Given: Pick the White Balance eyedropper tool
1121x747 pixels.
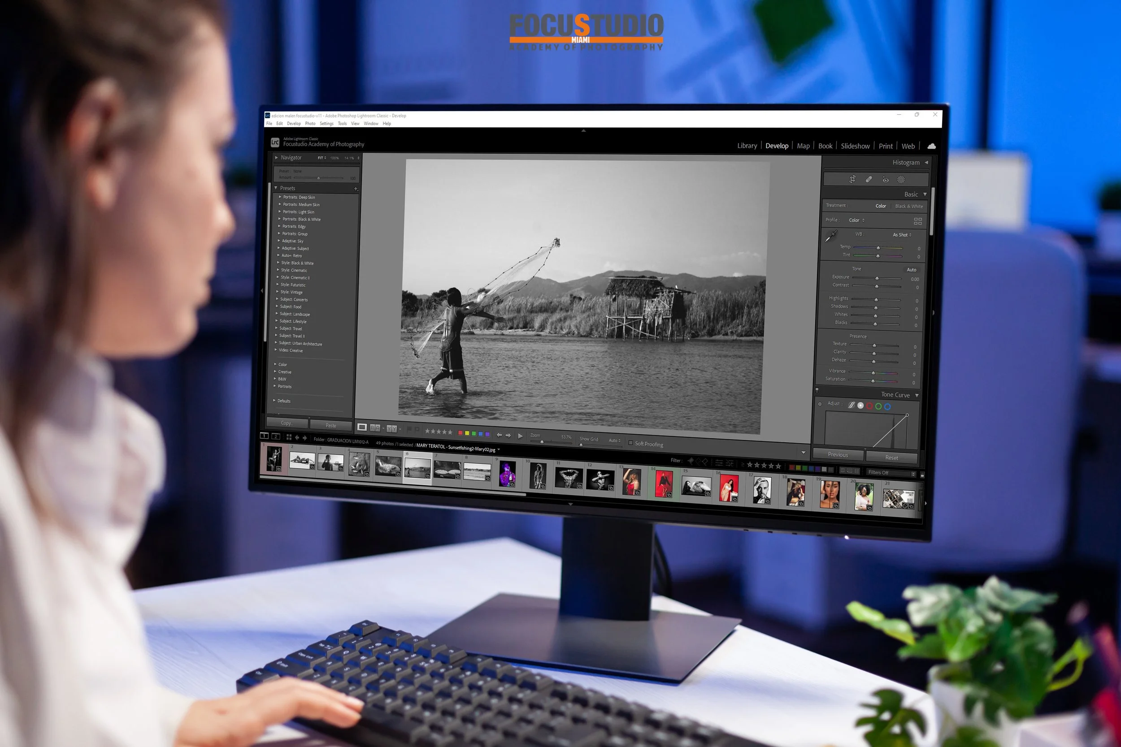Looking at the screenshot, I should (x=831, y=236).
